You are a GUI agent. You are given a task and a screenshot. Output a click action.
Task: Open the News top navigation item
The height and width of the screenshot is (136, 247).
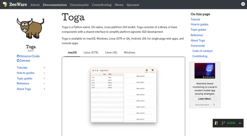coord(119,5)
